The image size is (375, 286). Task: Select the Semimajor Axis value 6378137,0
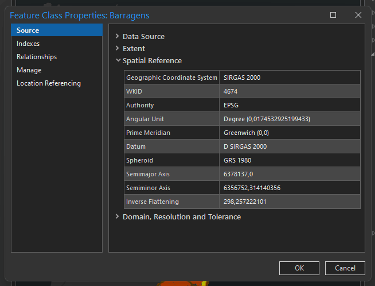pos(238,174)
